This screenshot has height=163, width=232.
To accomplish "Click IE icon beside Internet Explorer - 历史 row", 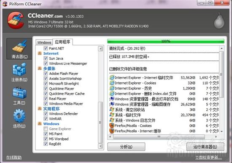I will click(112, 88).
